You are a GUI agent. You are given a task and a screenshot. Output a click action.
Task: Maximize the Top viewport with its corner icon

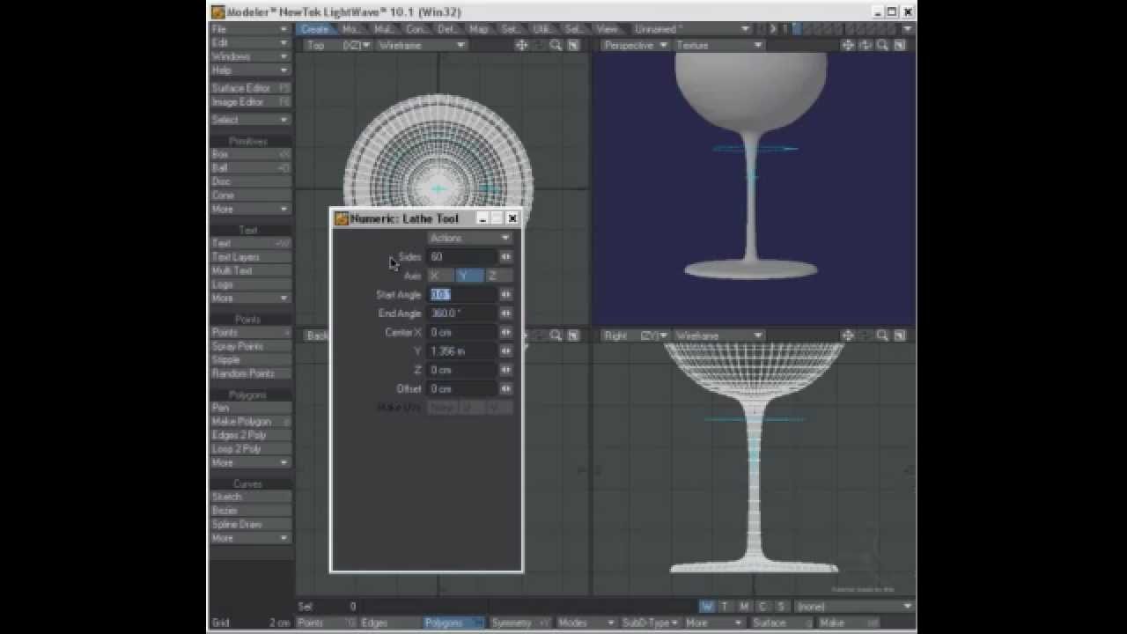coord(573,45)
